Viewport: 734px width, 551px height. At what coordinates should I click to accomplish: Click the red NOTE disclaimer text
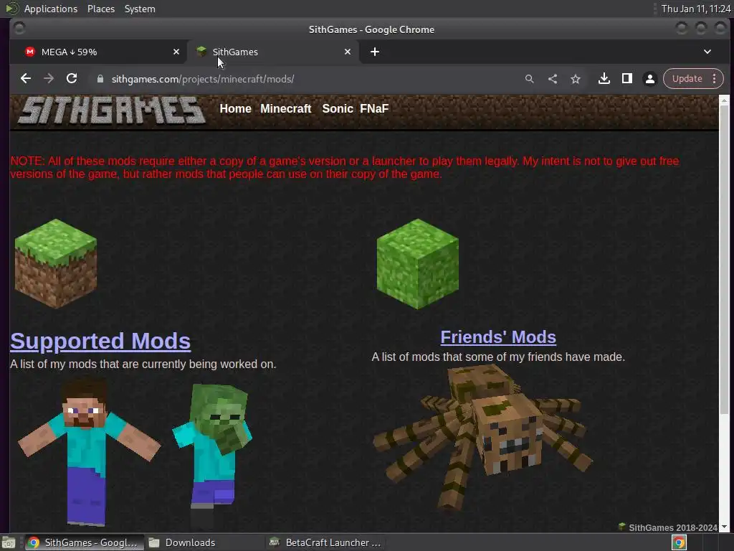345,167
